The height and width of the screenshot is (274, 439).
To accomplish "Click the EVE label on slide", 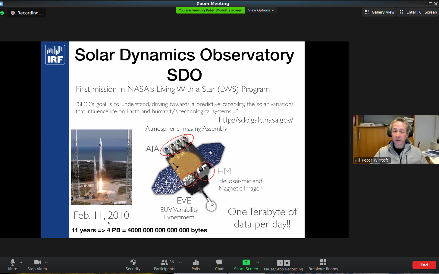I will pos(184,200).
